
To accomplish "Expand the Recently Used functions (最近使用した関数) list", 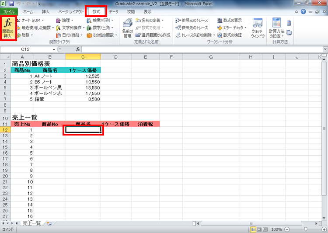I will pos(35,28).
